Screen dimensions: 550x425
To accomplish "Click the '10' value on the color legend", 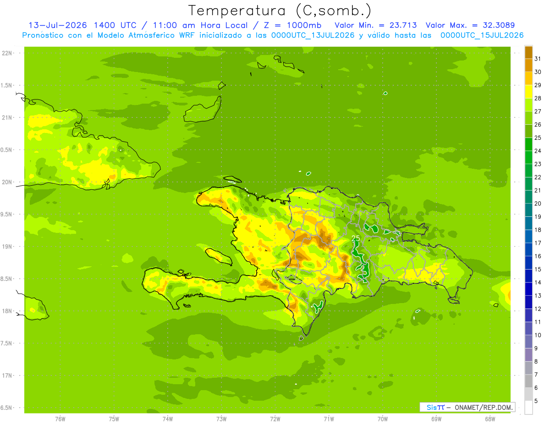I will tap(538, 335).
